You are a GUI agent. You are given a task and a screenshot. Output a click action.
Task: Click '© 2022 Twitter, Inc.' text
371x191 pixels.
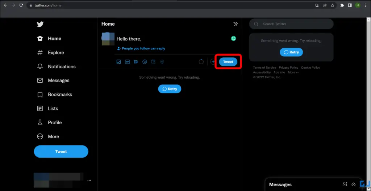point(267,77)
